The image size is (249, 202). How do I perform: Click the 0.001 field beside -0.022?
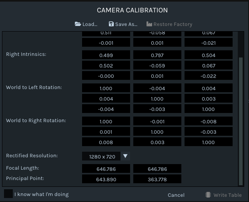pyautogui.click(x=157, y=76)
